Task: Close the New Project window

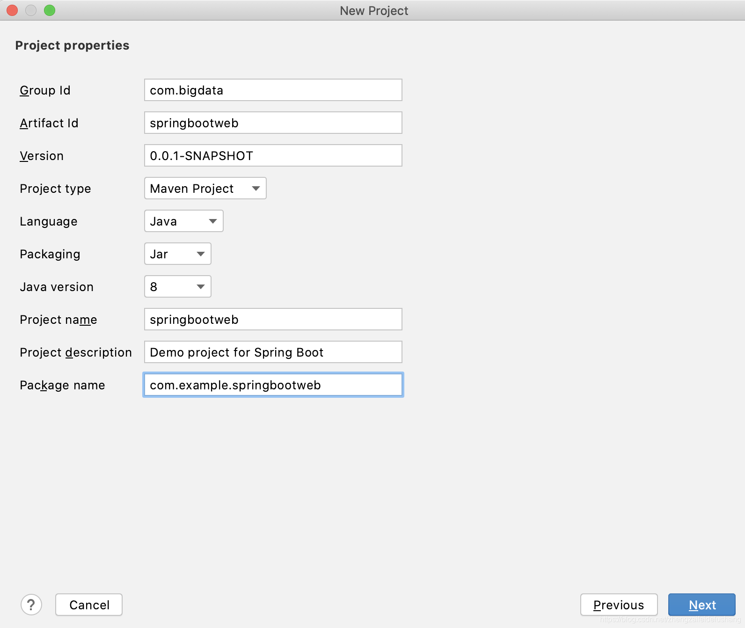Action: tap(12, 10)
